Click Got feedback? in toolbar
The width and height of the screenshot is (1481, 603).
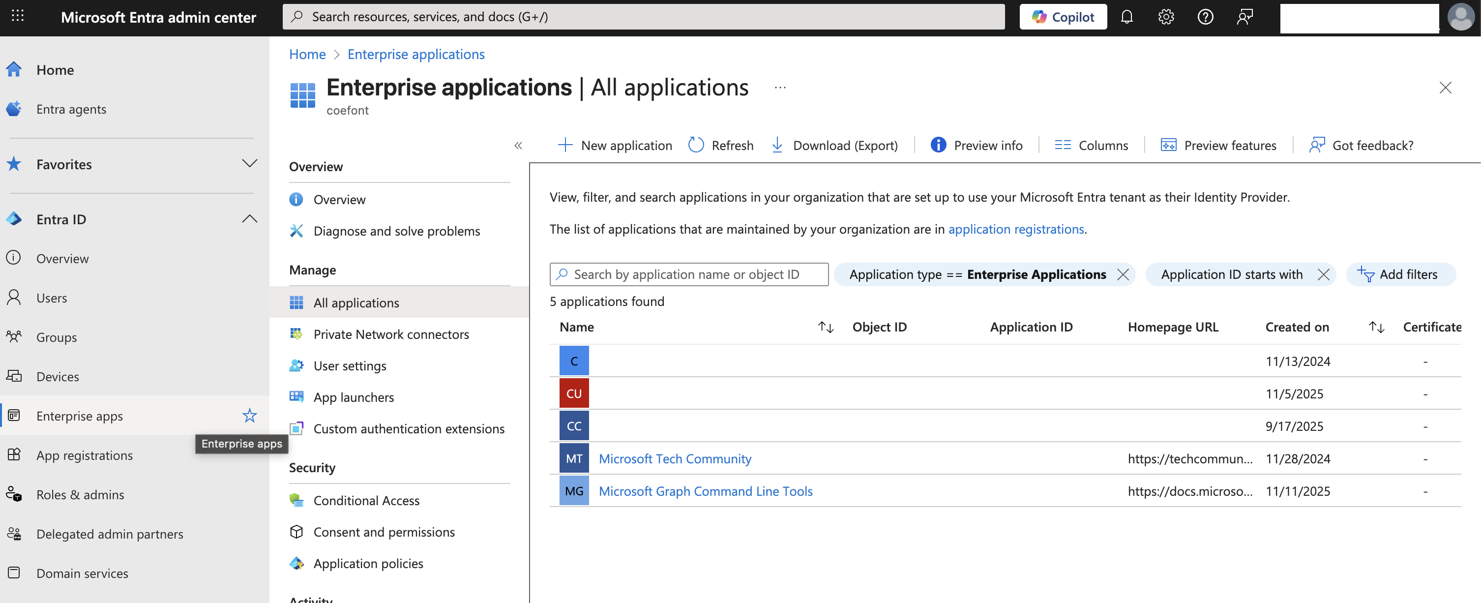[x=1362, y=146]
